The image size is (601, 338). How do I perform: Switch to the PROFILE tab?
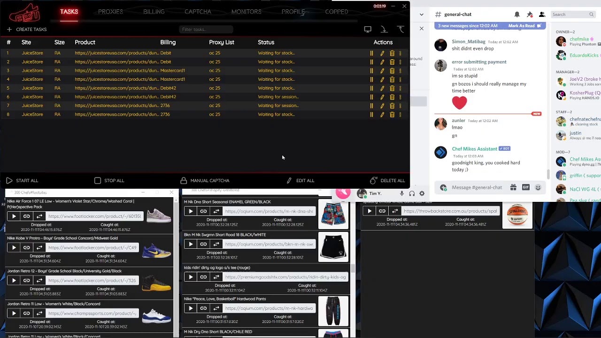[x=293, y=12]
